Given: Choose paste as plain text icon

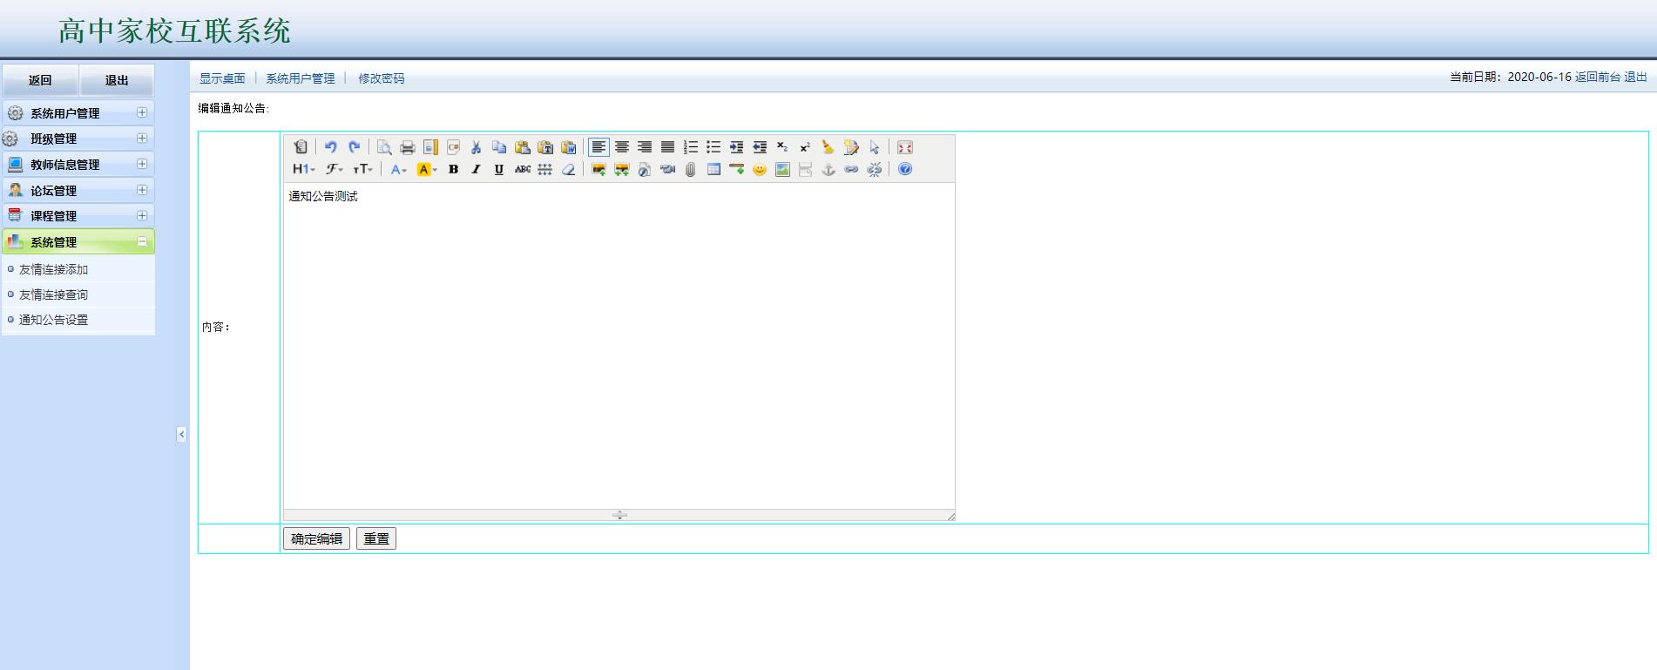Looking at the screenshot, I should [545, 147].
